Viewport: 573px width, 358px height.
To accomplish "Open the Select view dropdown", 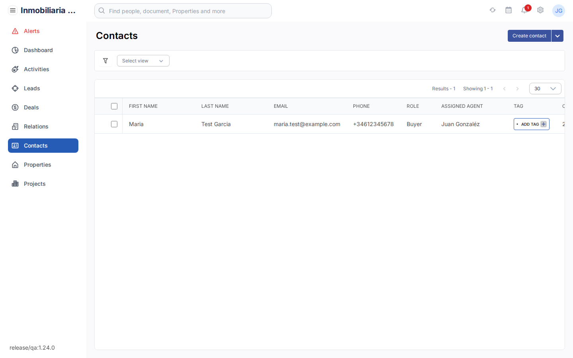I will [143, 60].
